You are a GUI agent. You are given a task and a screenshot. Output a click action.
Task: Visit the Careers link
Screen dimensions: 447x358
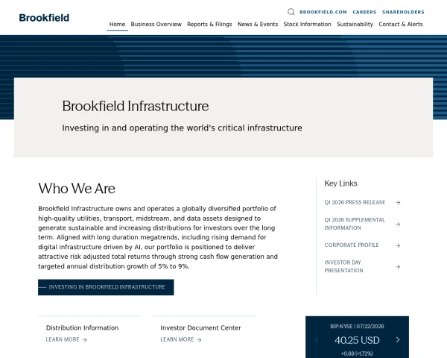pos(364,12)
